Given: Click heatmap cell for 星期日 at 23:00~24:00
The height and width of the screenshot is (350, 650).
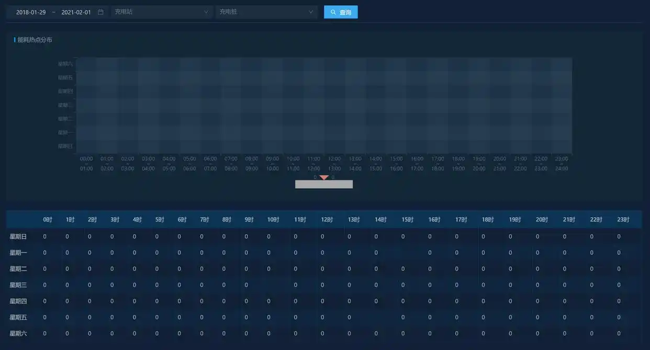Looking at the screenshot, I should [x=562, y=146].
